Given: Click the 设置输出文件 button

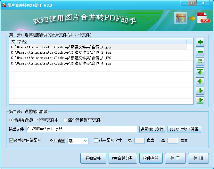Looking at the screenshot, I should 152,129.
